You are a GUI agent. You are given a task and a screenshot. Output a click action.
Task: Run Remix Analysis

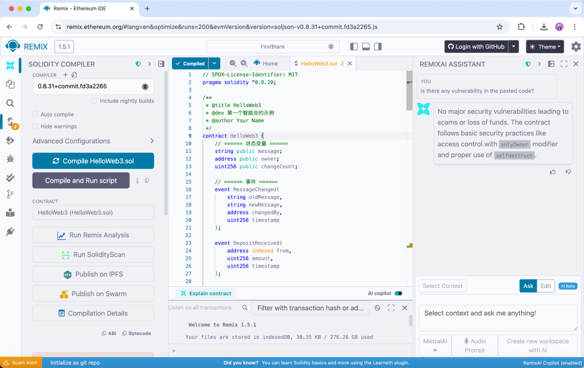93,235
